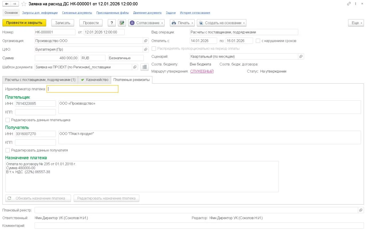The image size is (367, 230).
Task: Click the Ответственный value 'IФин Директор УК (Соколов Н.И.)'
Action: pyautogui.click(x=61, y=218)
